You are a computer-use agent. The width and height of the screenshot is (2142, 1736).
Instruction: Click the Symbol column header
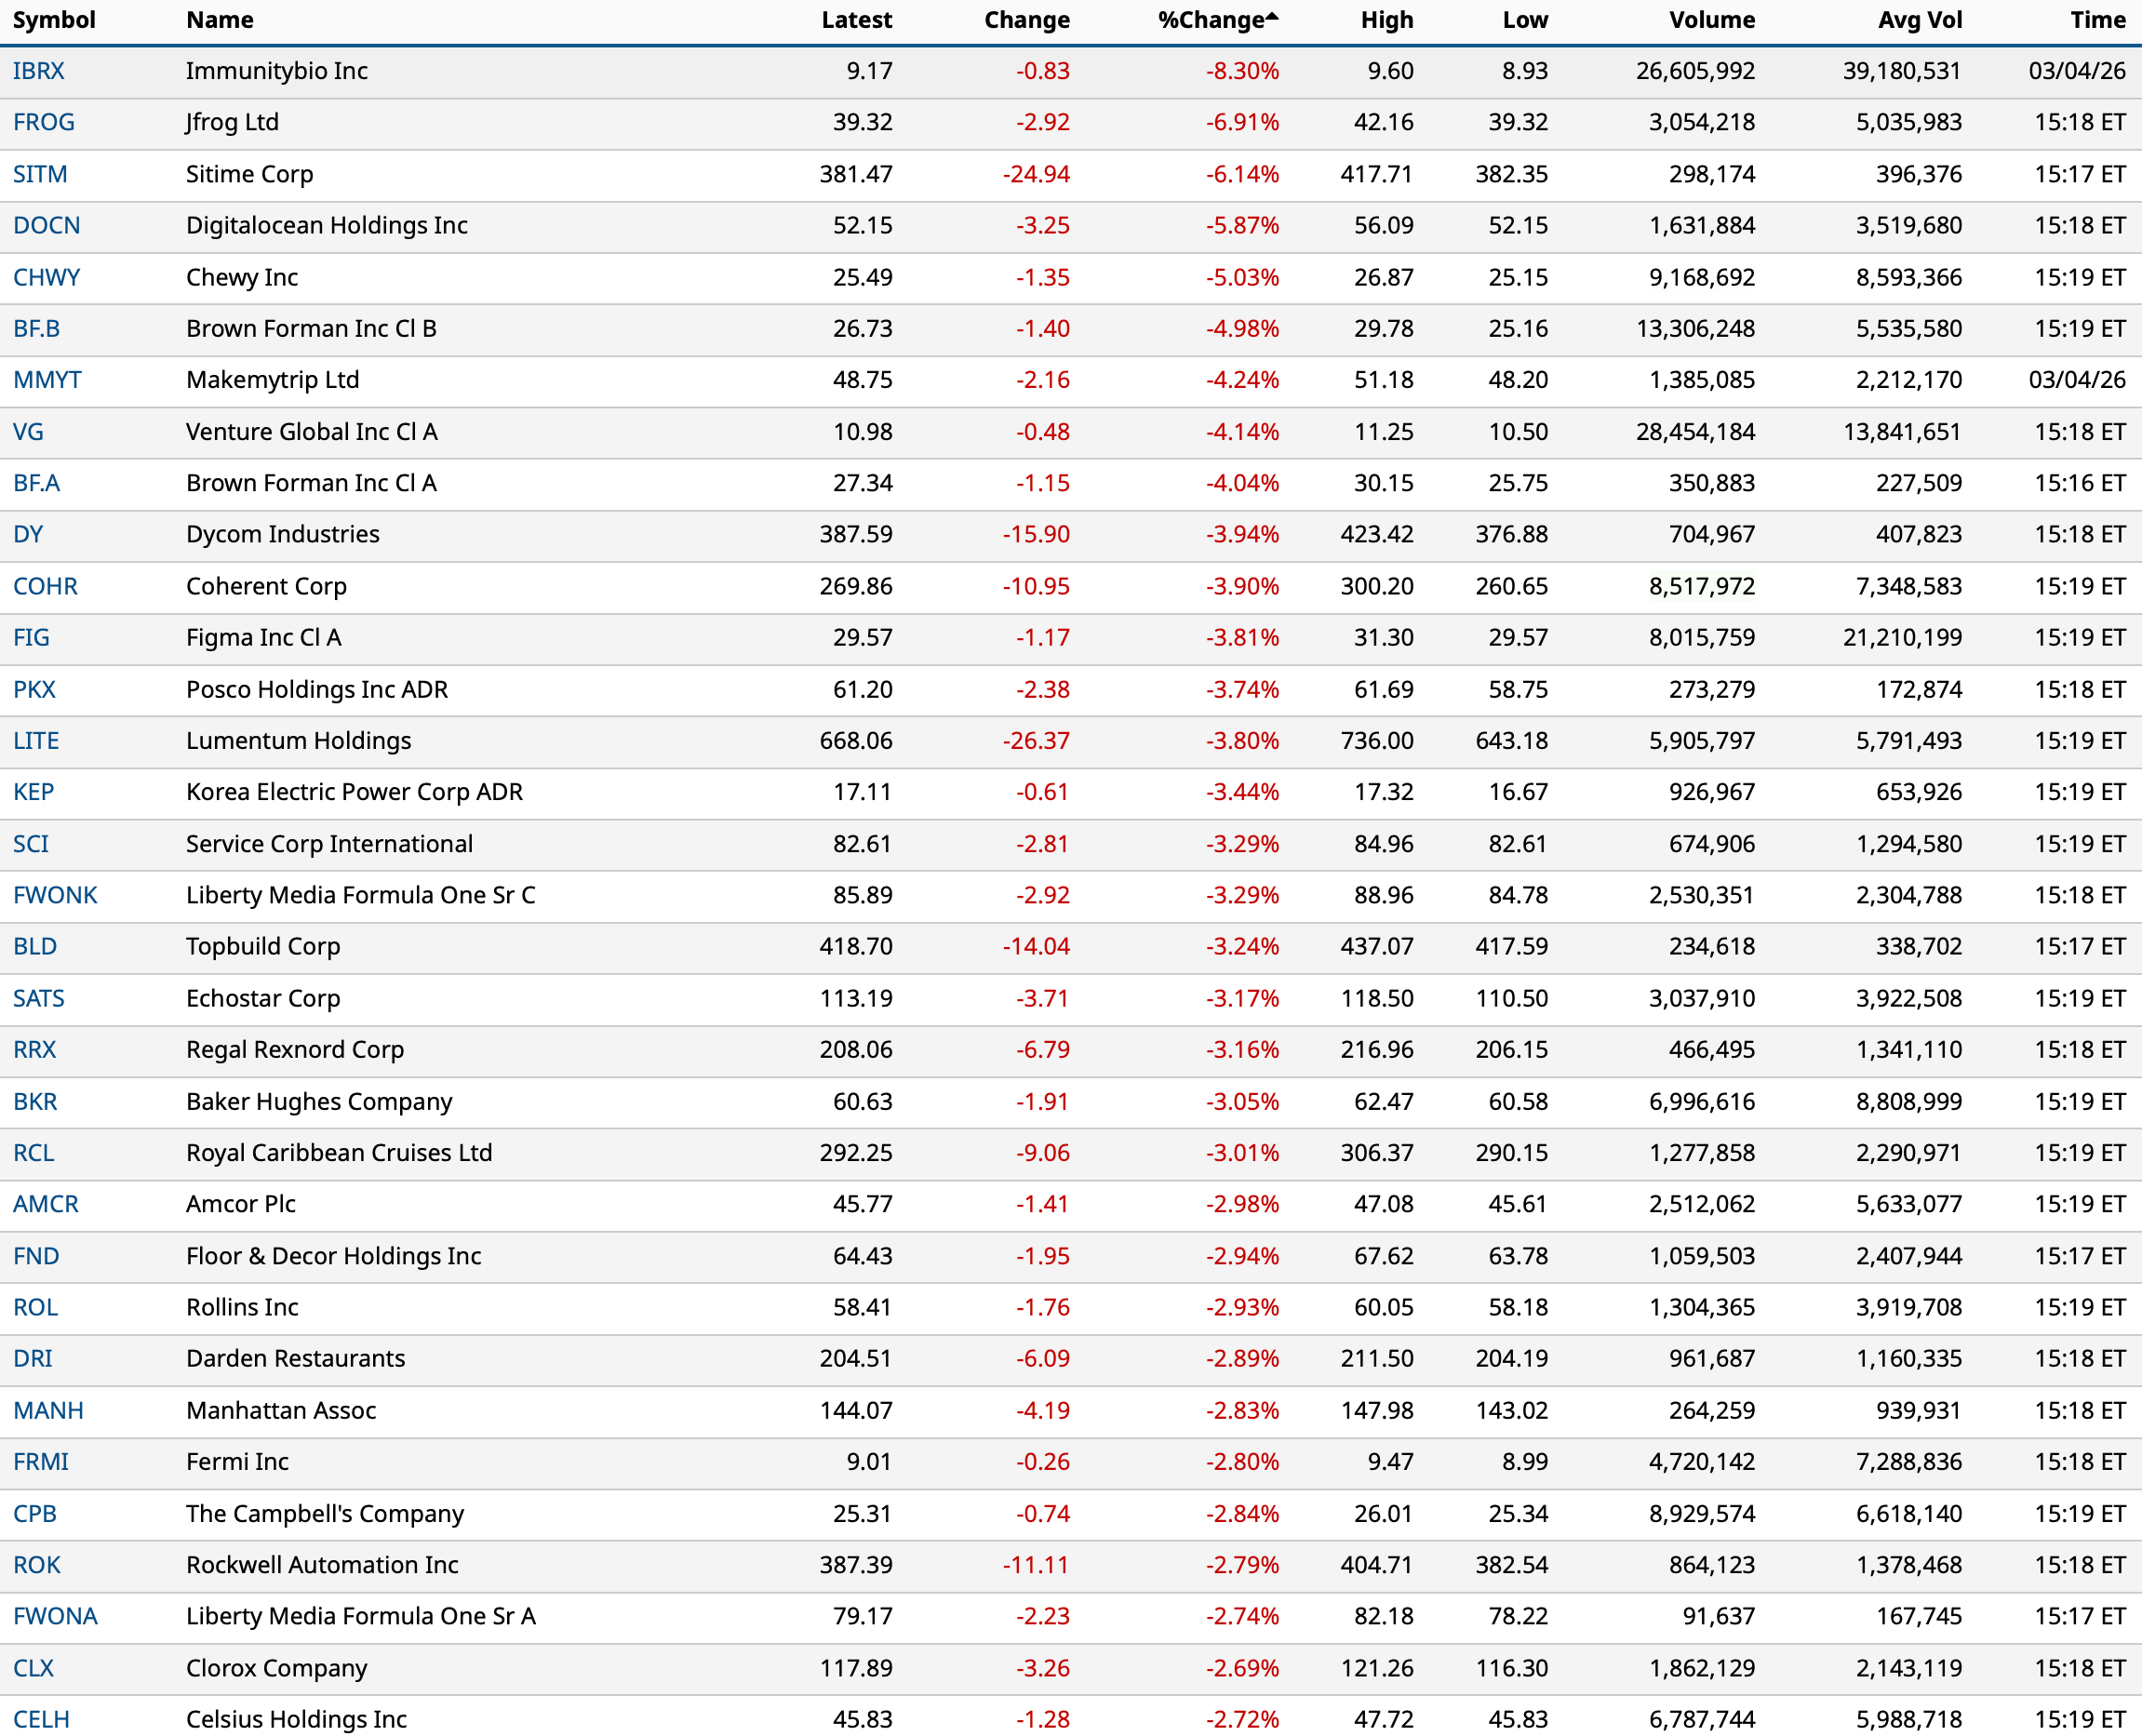coord(54,20)
